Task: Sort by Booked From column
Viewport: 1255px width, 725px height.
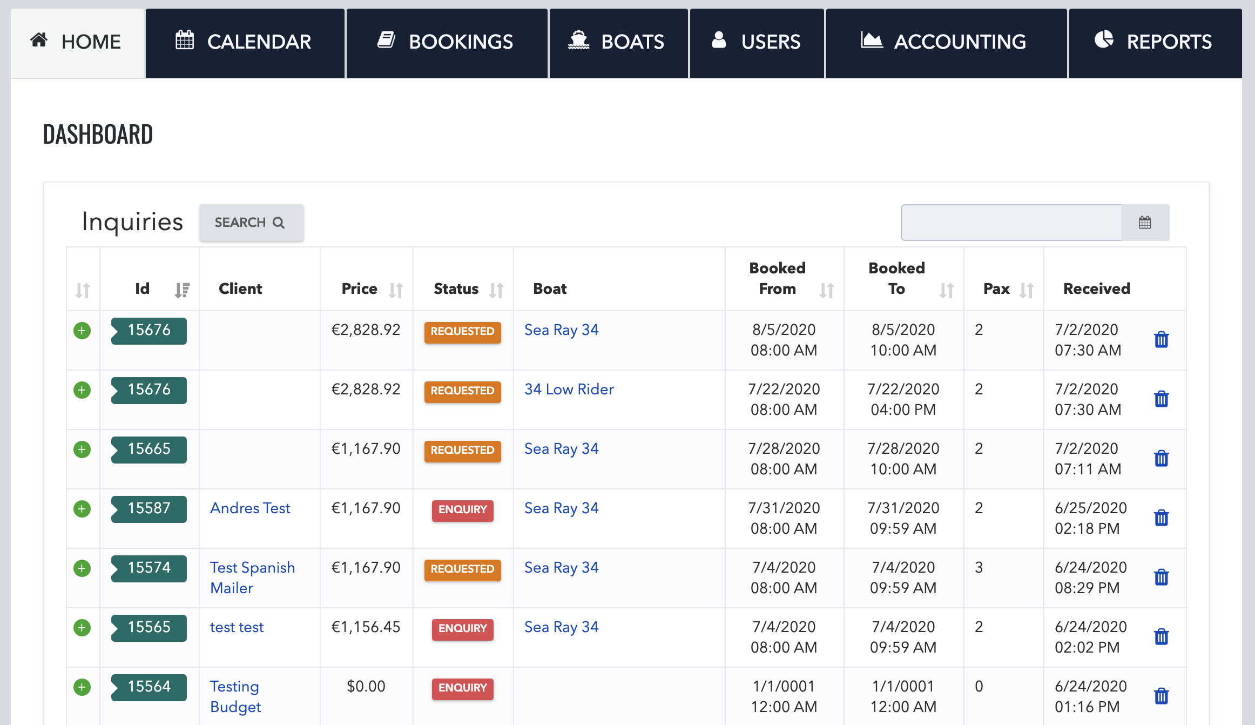Action: coord(826,290)
